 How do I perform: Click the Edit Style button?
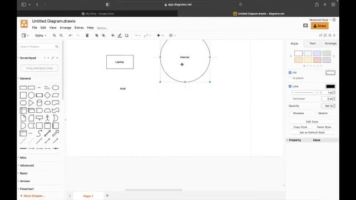coord(312,122)
